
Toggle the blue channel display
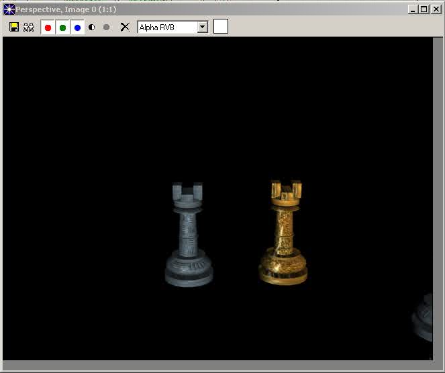tap(77, 28)
